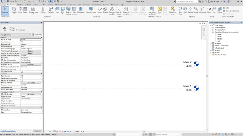
Task: Toggle Região de recorte visível checkbox
Action: click(x=22, y=78)
